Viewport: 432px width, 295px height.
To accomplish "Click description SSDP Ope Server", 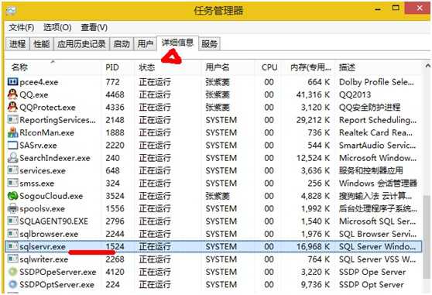I will pyautogui.click(x=372, y=272).
